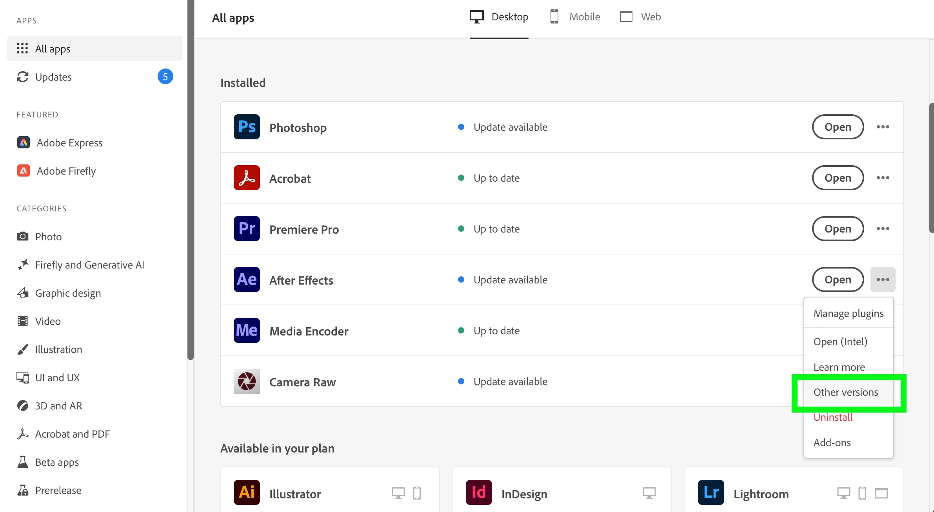
Task: Go to Updates in the sidebar
Action: 53,77
